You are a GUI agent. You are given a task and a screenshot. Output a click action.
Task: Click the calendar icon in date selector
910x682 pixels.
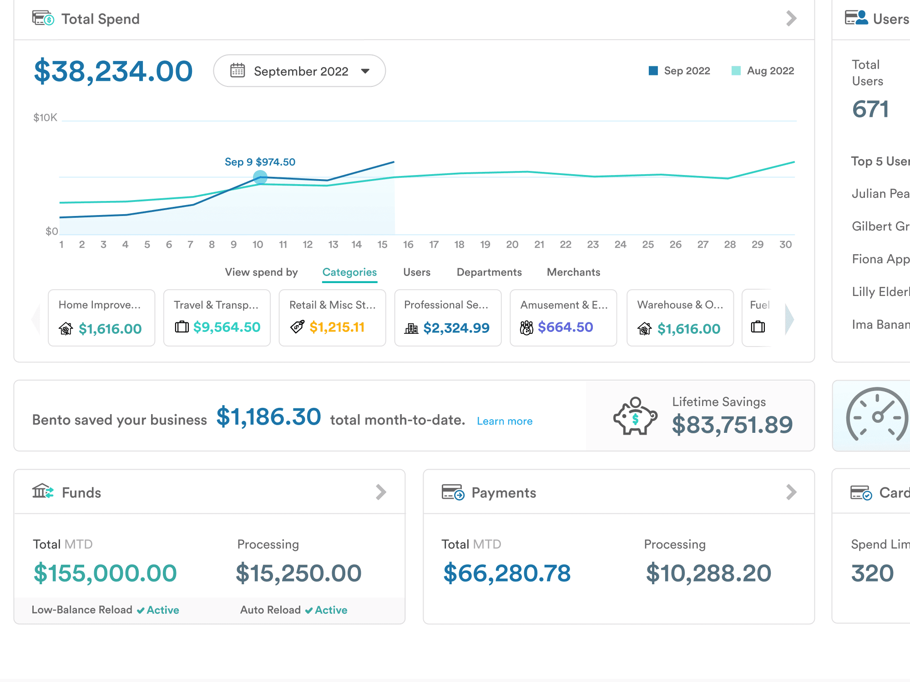pyautogui.click(x=238, y=70)
